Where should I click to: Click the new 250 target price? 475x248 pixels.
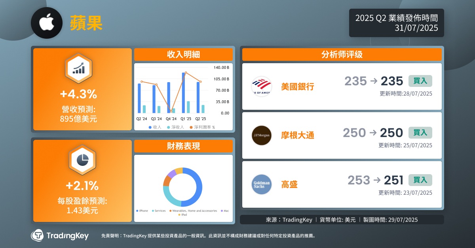391,133
